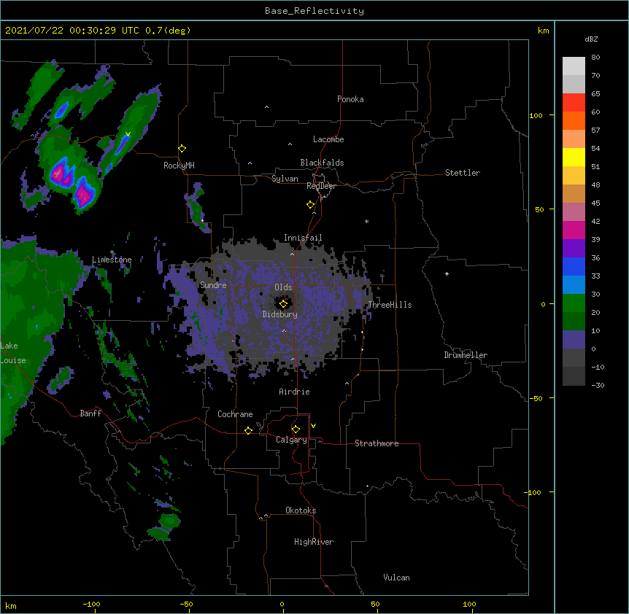Click the Cochrane town label
The height and width of the screenshot is (614, 629).
point(235,414)
